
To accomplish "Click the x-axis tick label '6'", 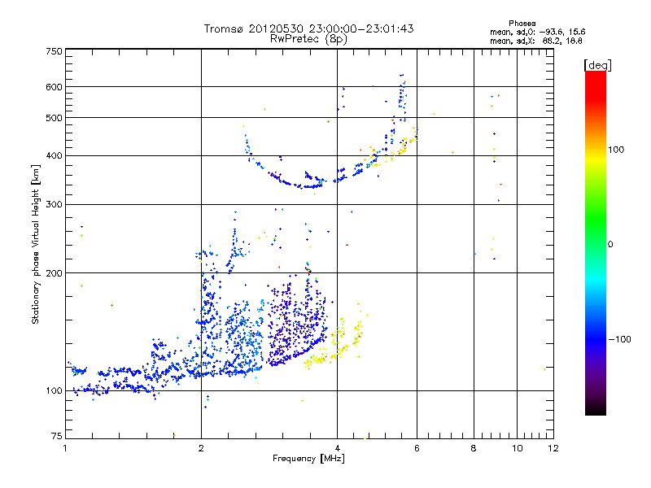I will pos(417,448).
